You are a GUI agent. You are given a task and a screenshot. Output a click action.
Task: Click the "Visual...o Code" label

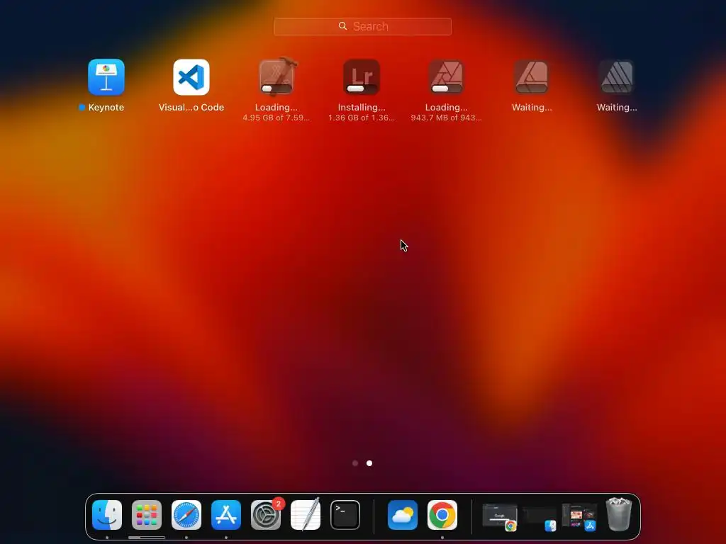pos(191,108)
